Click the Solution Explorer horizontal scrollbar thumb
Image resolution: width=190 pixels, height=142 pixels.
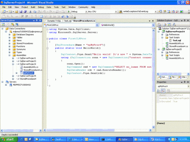coord(171,74)
